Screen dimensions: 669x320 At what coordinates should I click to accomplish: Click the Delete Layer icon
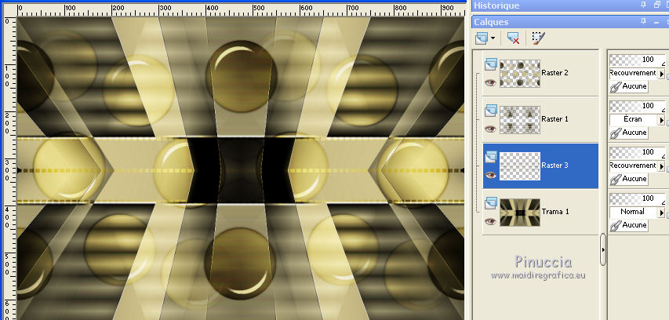513,38
